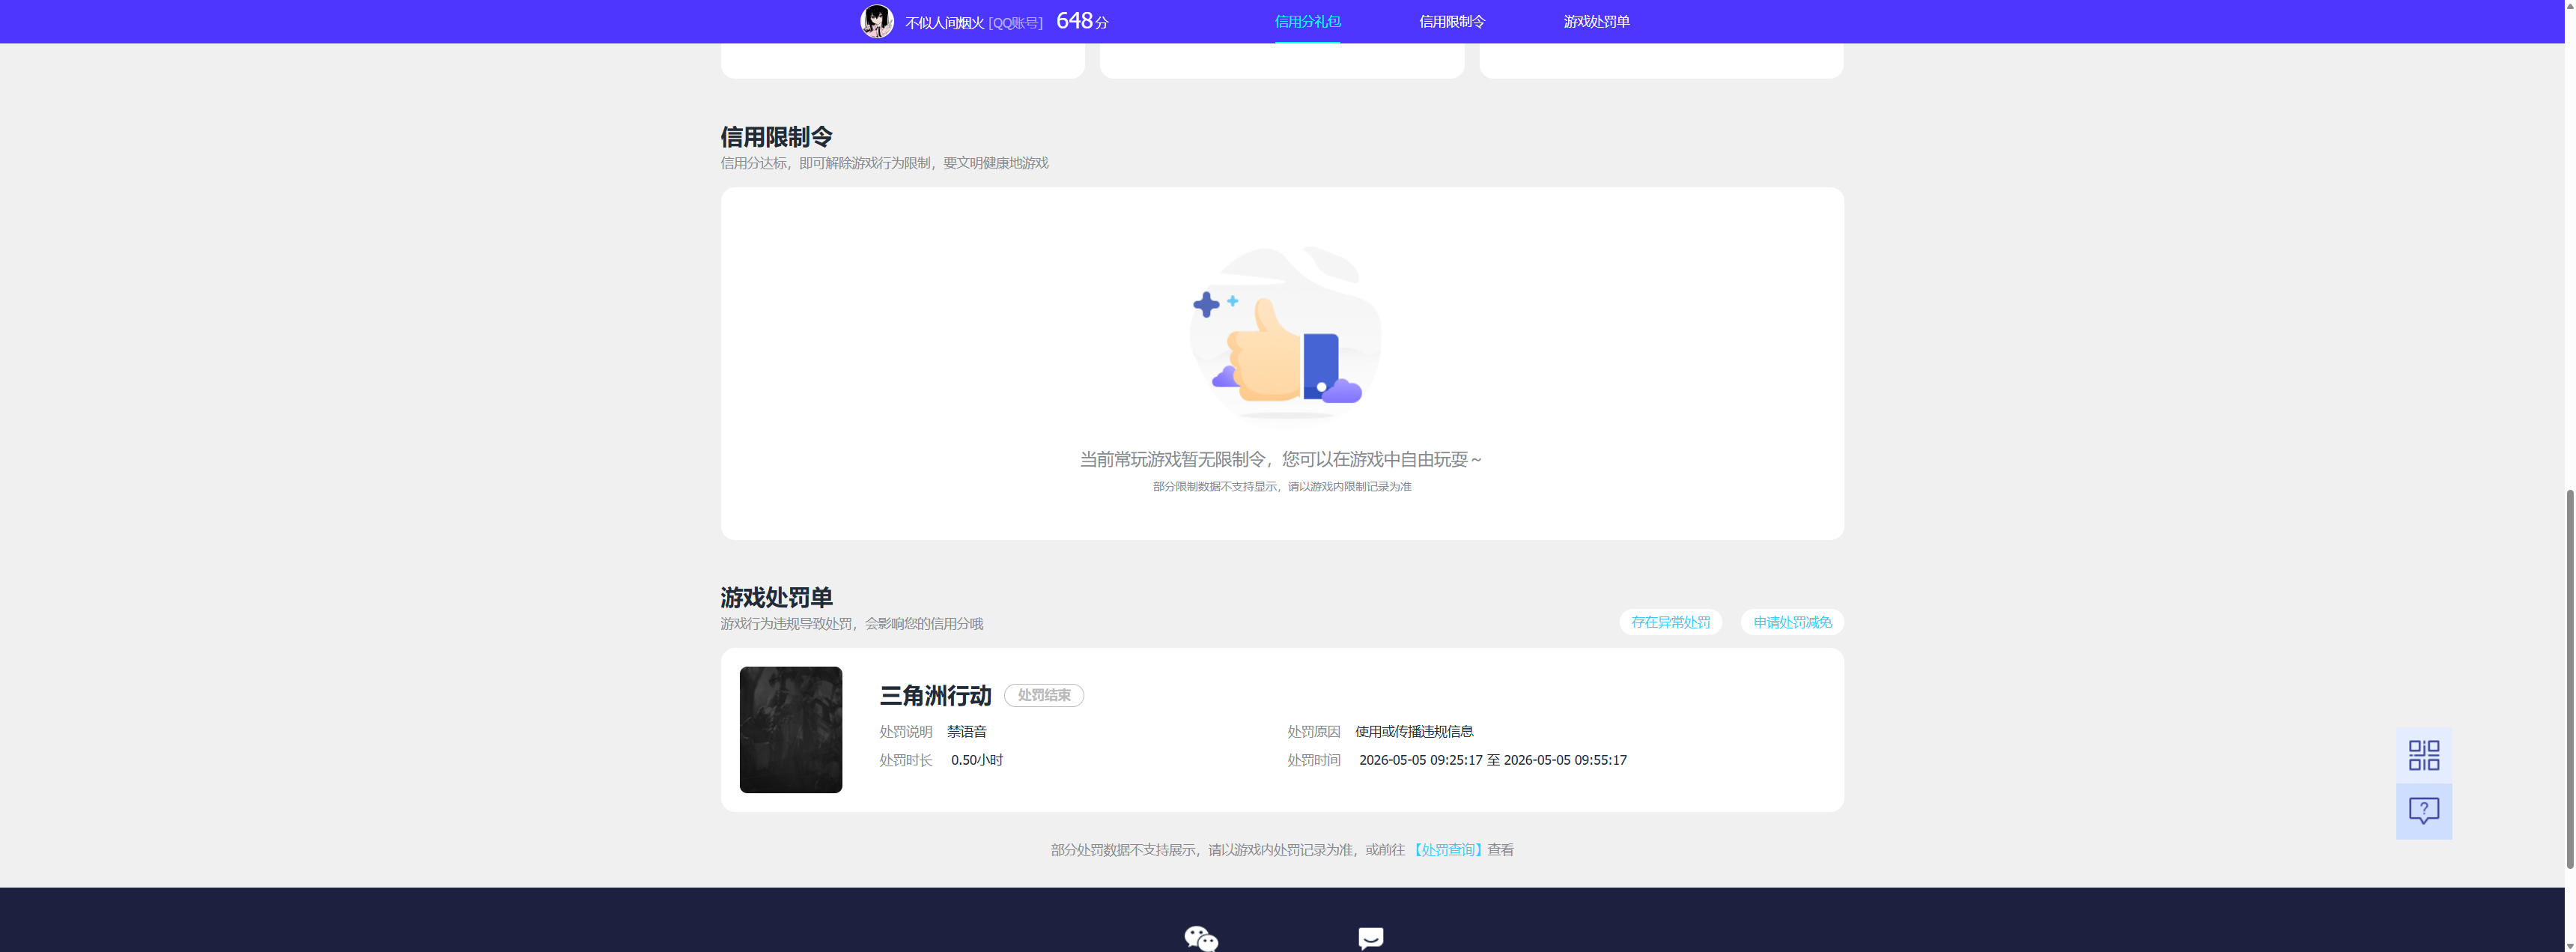Click 申请处罚减免 button
This screenshot has width=2576, height=952.
pos(1792,622)
